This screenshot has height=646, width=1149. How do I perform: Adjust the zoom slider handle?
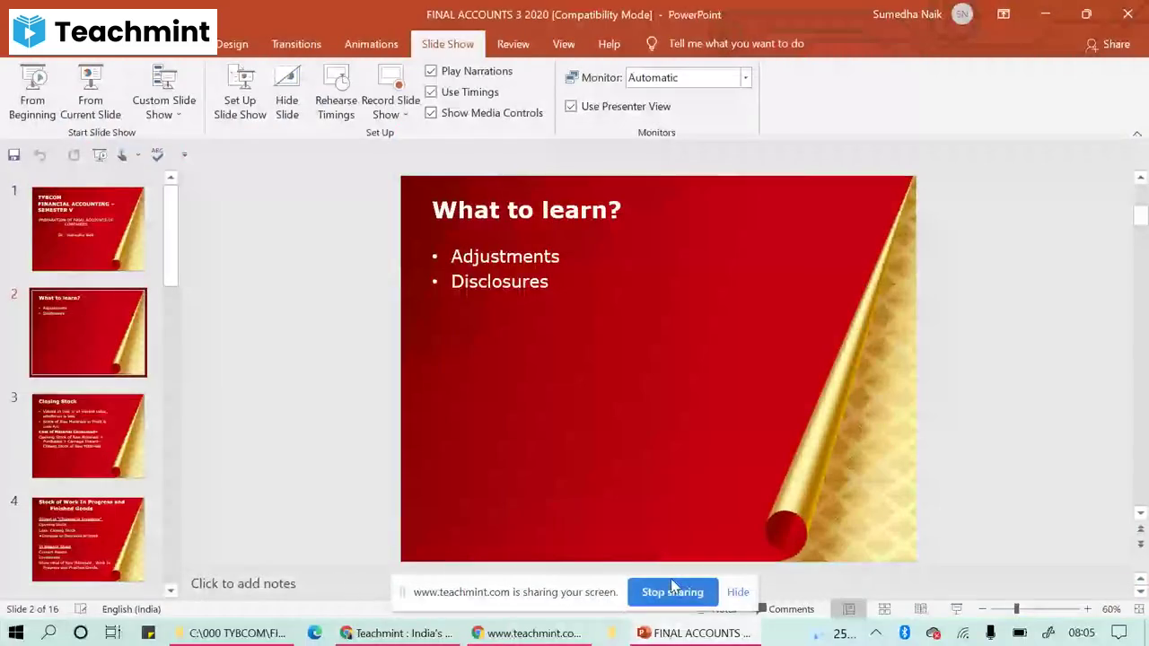coord(1016,609)
